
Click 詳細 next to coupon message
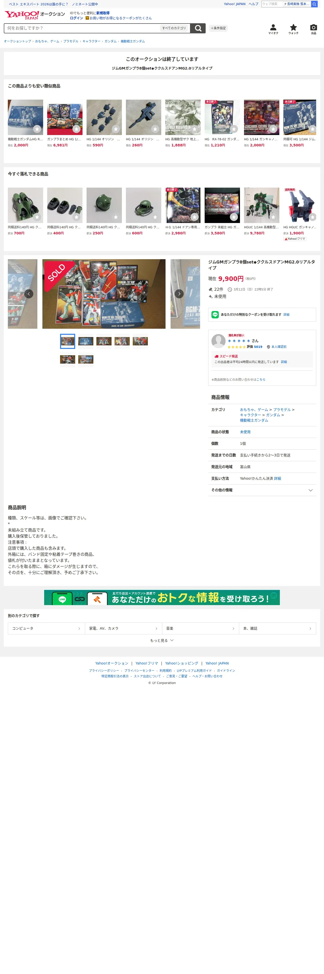286,315
